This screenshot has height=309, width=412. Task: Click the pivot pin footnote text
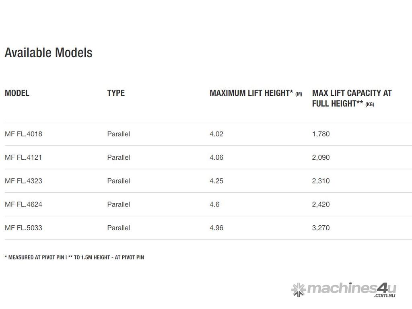click(x=74, y=257)
